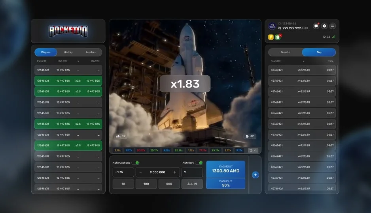Decrease the bet amount with minus
The width and height of the screenshot is (371, 213).
coord(140,172)
